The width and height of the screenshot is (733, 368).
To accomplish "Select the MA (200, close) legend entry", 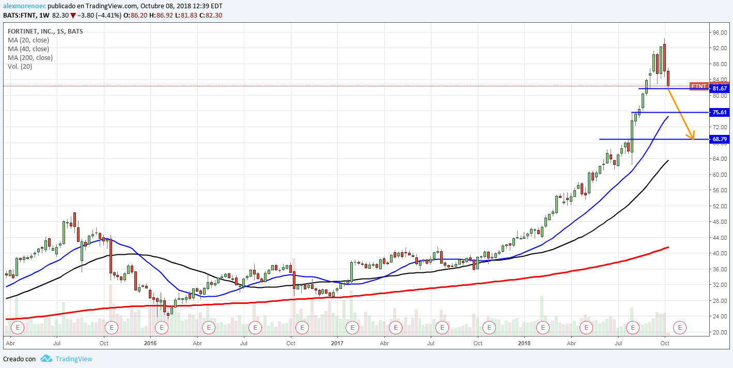I will click(30, 58).
